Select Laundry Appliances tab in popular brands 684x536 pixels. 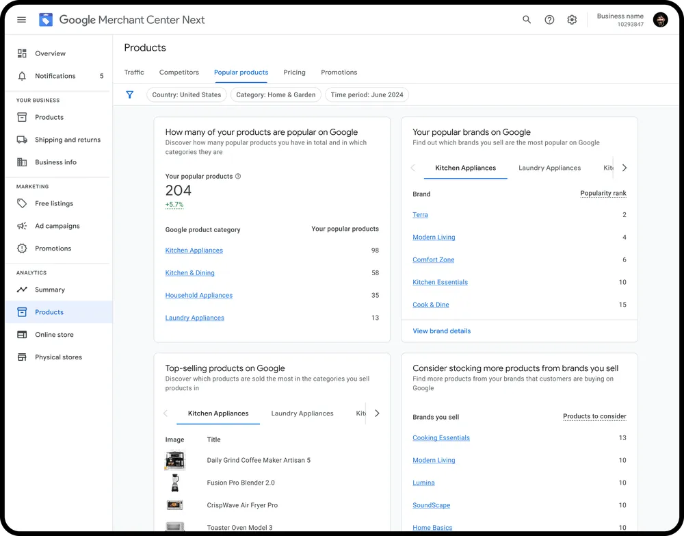[549, 168]
